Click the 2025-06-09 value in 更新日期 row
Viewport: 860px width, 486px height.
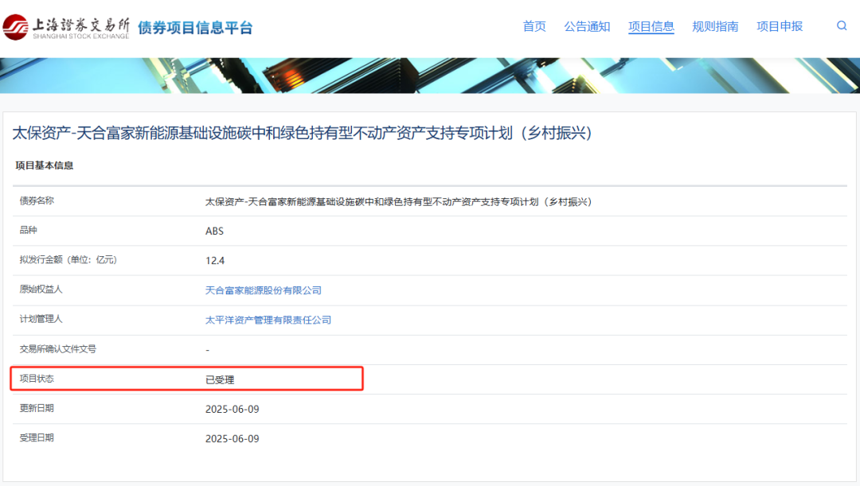232,410
